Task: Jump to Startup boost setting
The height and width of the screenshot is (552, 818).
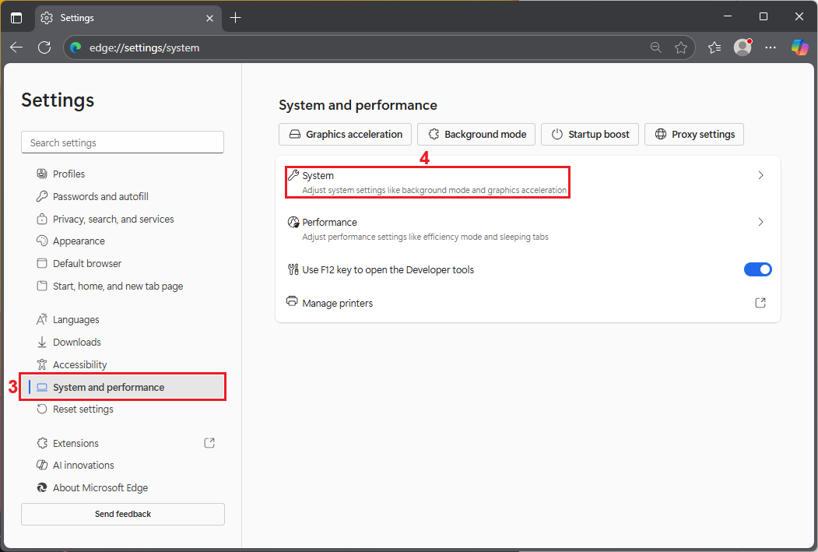Action: pyautogui.click(x=590, y=134)
